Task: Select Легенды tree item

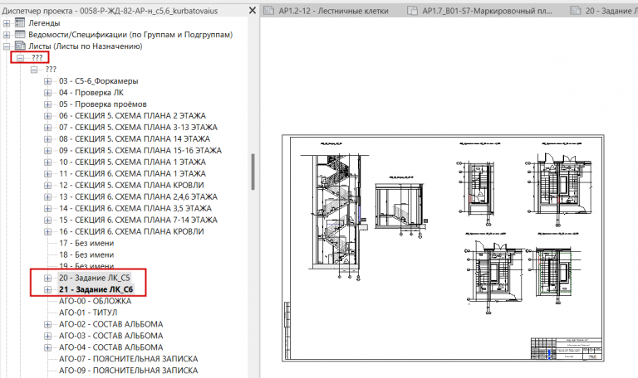Action: (x=44, y=23)
